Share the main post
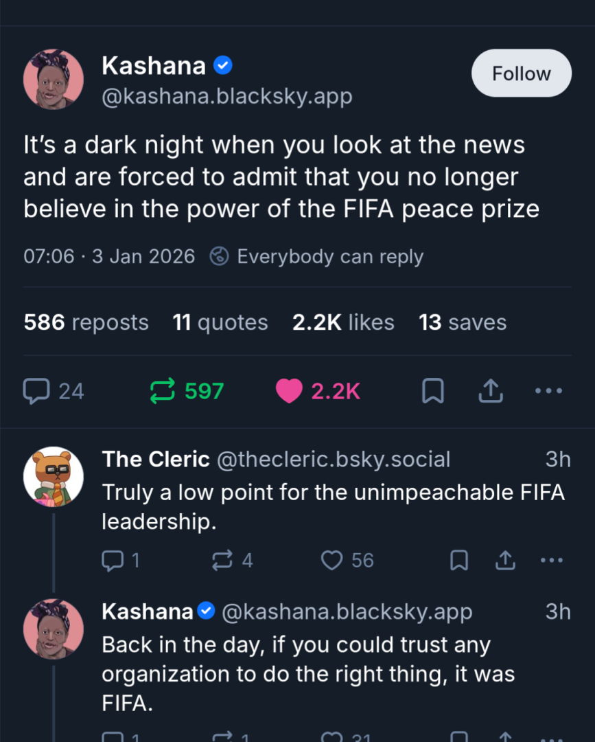595x742 pixels. 490,391
